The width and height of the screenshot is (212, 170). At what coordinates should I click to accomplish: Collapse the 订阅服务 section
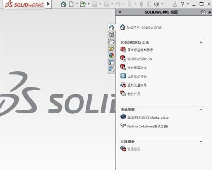[201, 142]
